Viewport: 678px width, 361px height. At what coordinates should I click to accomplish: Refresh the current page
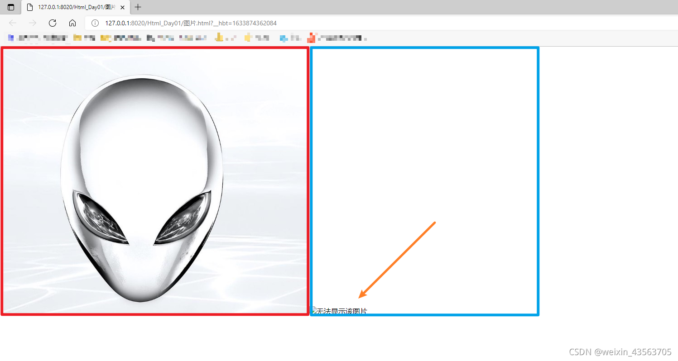point(53,23)
